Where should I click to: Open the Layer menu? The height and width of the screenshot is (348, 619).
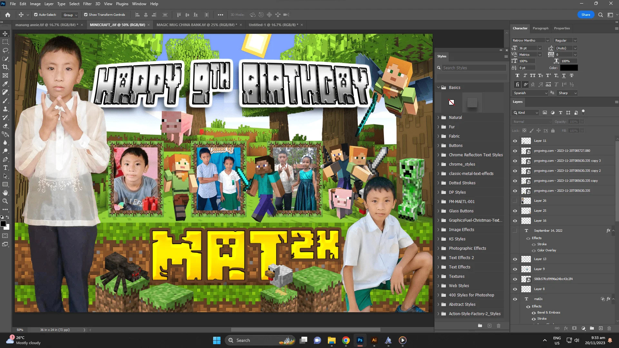[x=49, y=4]
